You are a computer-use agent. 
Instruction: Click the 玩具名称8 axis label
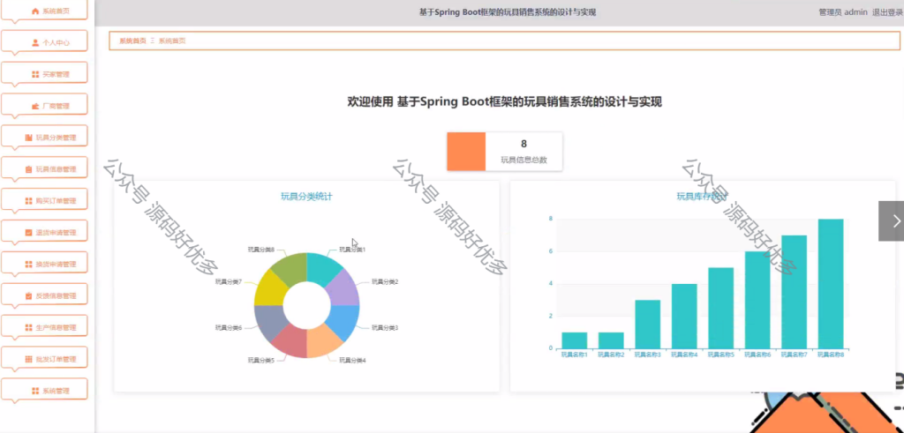831,355
